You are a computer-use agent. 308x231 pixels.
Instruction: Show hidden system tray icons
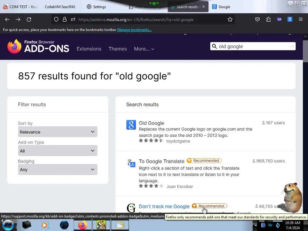[x=256, y=225]
